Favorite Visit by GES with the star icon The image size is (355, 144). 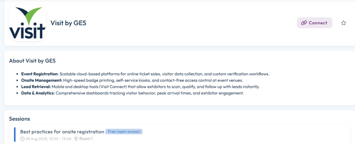(344, 23)
